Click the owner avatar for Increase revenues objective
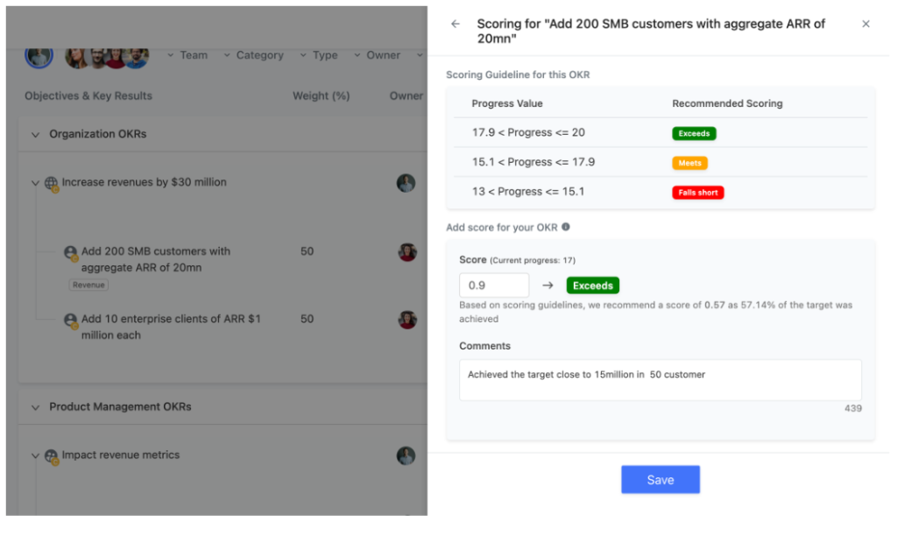897x536 pixels. coord(406,183)
